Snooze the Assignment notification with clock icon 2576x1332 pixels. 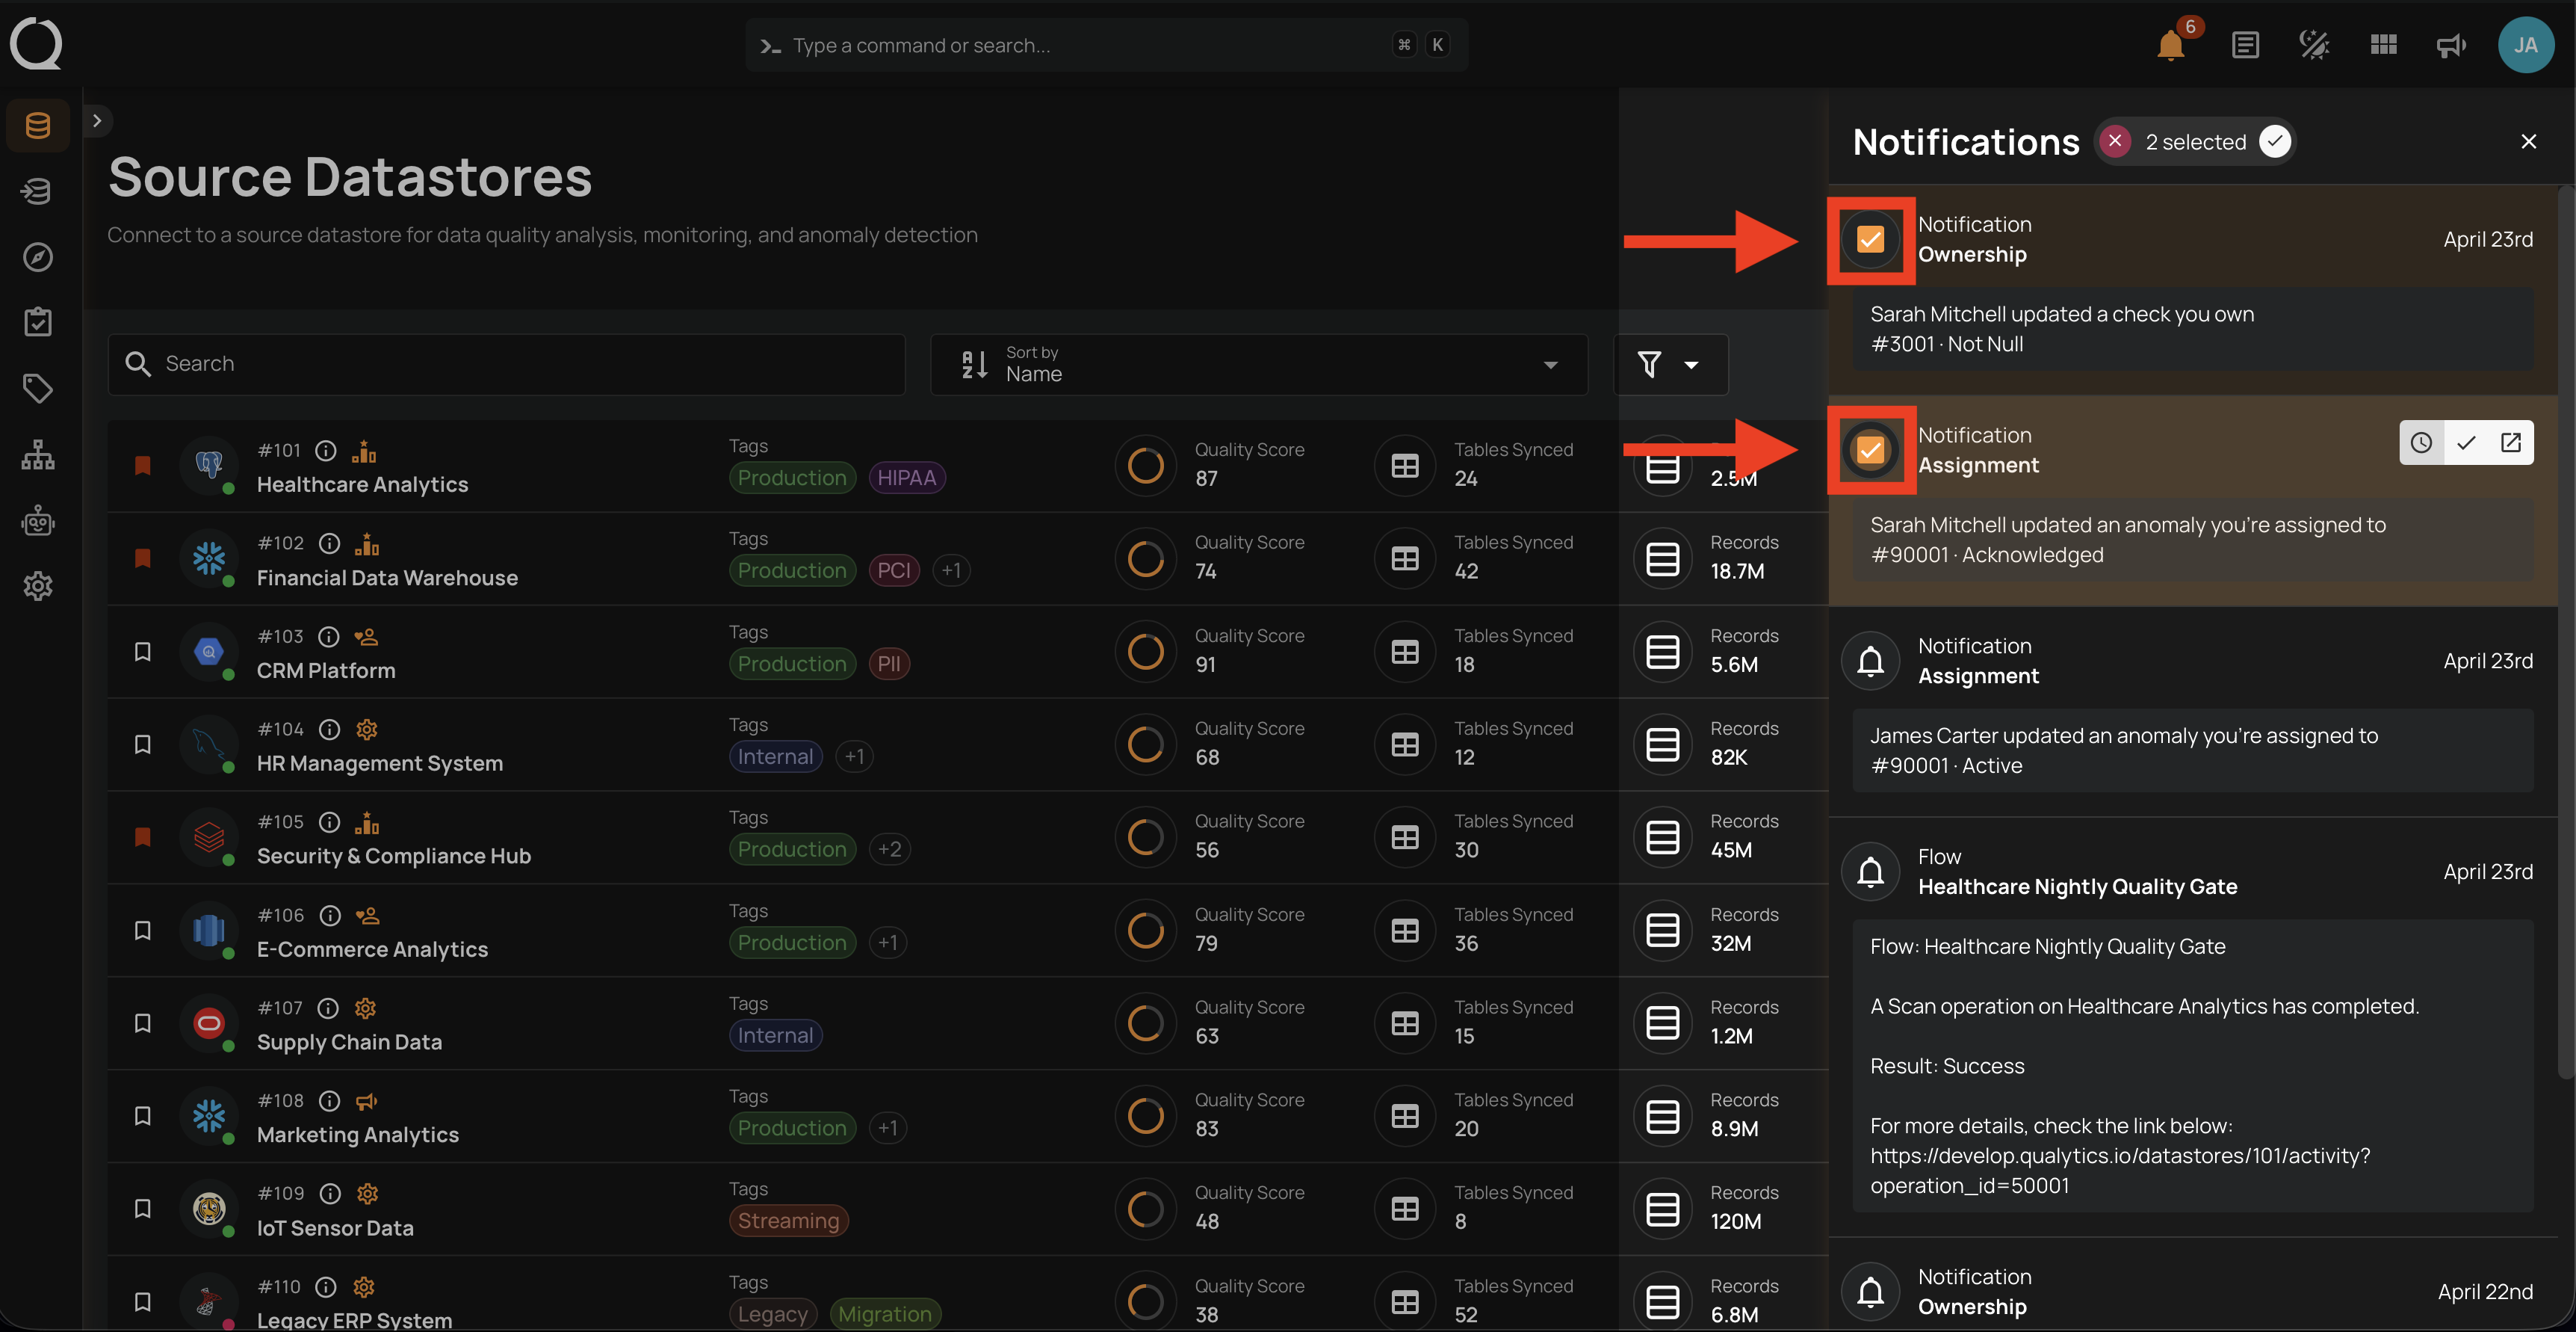2421,443
